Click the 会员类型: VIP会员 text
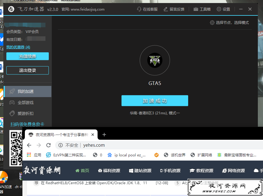Viewport: 263px width, 196px height. [22, 32]
